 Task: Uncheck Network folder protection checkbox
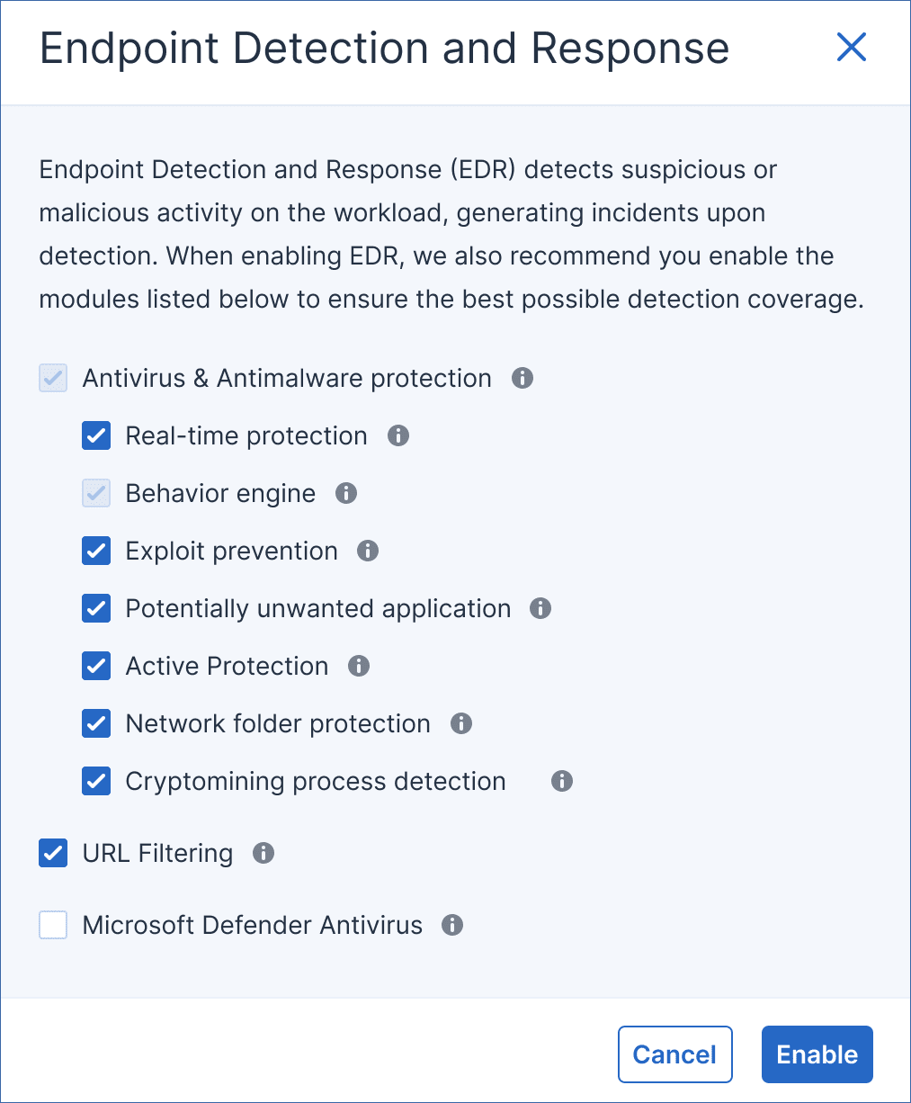tap(96, 723)
